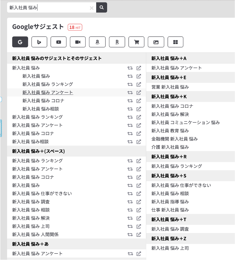Click 介護 新入社員 悩み keyword
The width and height of the screenshot is (235, 260).
click(170, 147)
